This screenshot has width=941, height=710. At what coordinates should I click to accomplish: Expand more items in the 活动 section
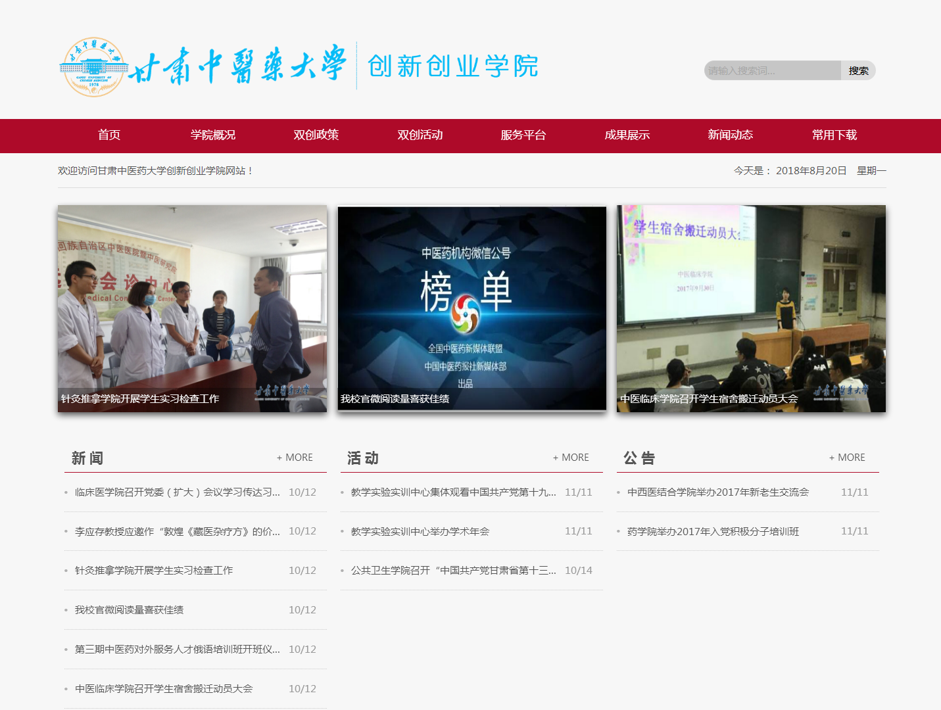(x=571, y=458)
